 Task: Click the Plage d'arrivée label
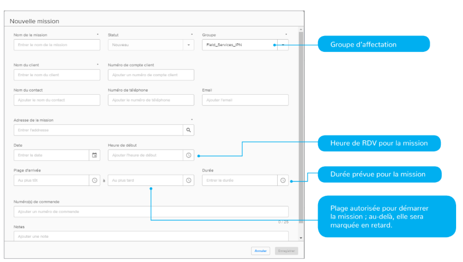point(27,170)
